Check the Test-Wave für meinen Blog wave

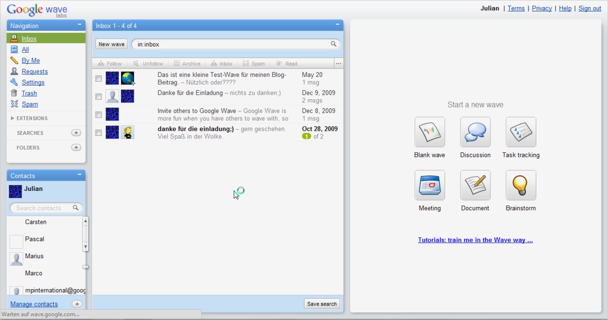tap(98, 78)
